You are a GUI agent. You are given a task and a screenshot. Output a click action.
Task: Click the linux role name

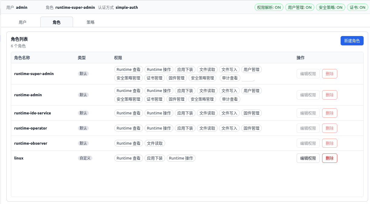(x=19, y=158)
